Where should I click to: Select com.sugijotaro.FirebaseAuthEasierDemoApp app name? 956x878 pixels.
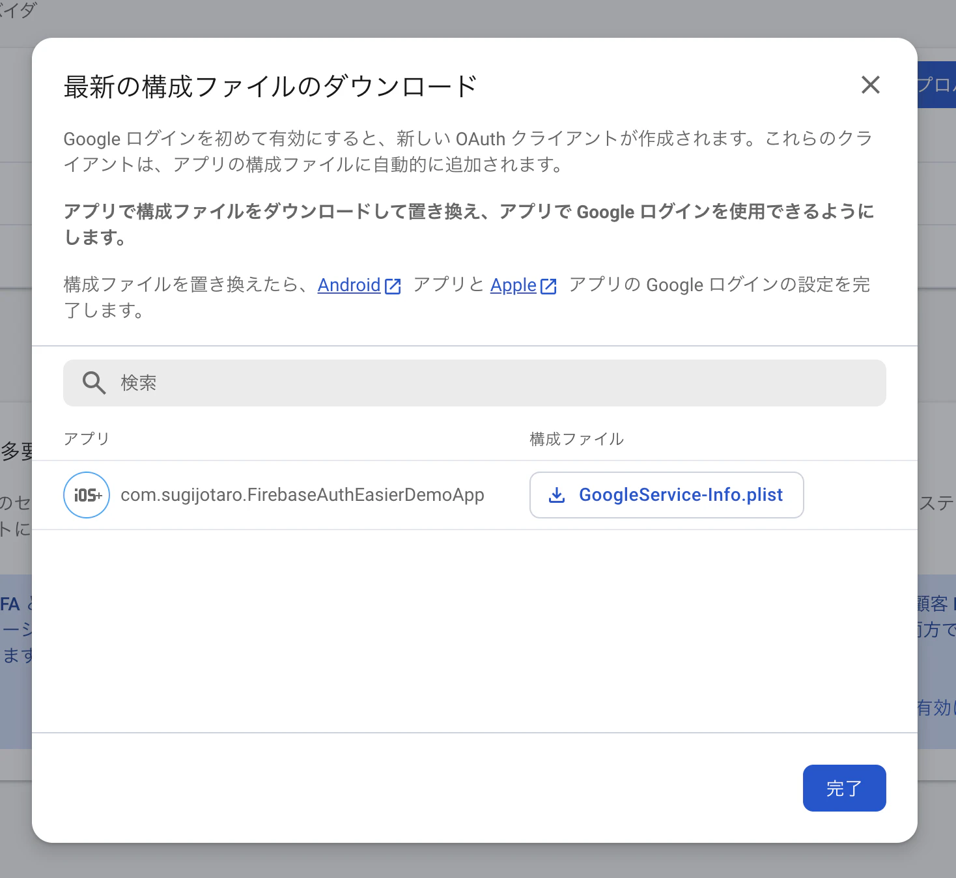pyautogui.click(x=302, y=495)
